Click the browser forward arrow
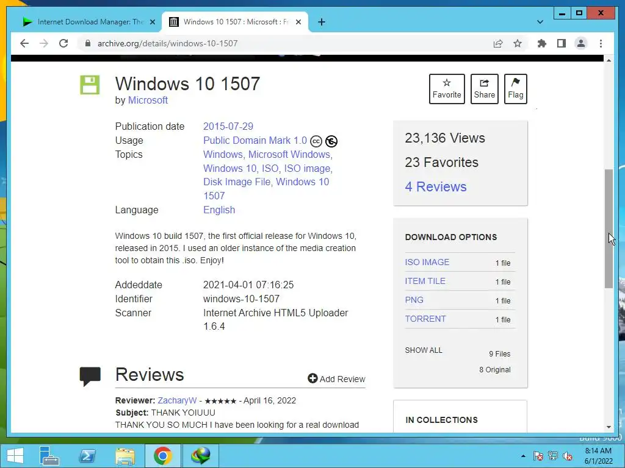The height and width of the screenshot is (468, 625). [44, 43]
